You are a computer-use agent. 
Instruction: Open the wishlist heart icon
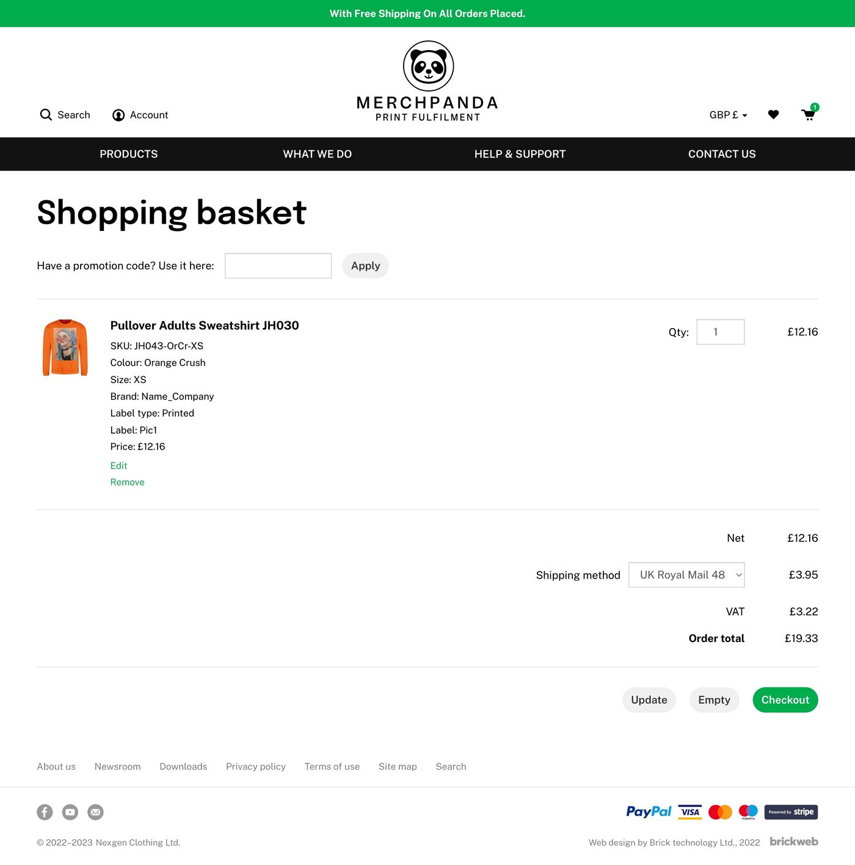pyautogui.click(x=773, y=115)
